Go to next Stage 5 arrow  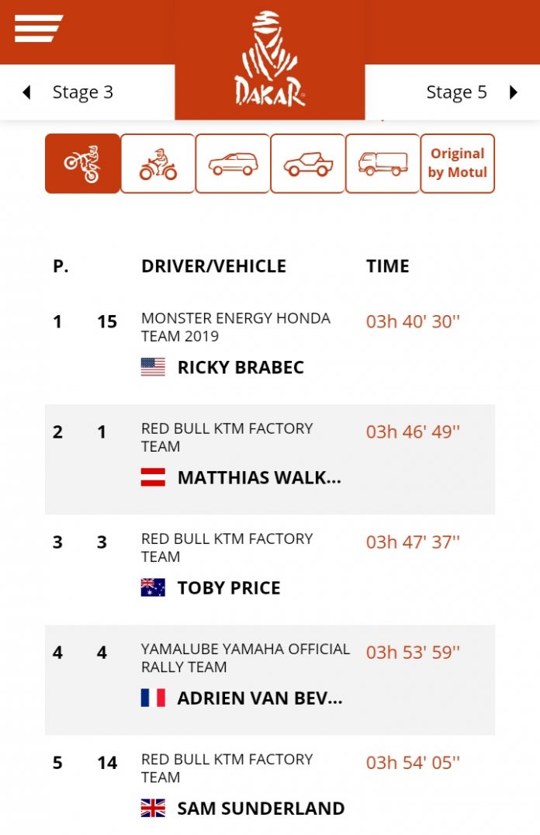[x=513, y=93]
